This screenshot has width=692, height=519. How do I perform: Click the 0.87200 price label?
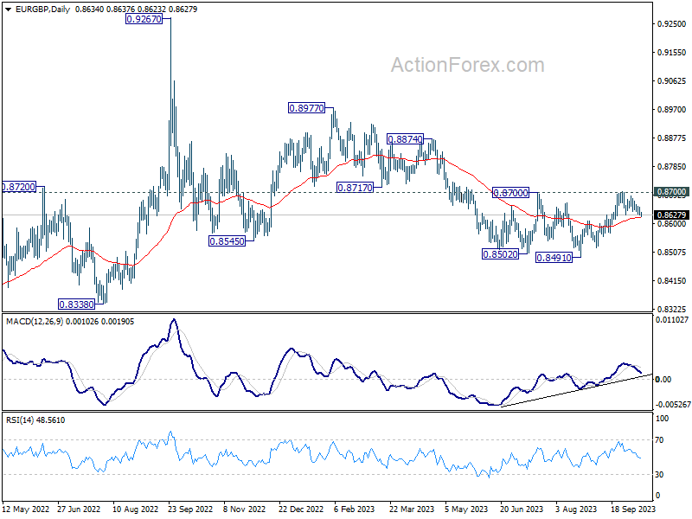pyautogui.click(x=18, y=187)
